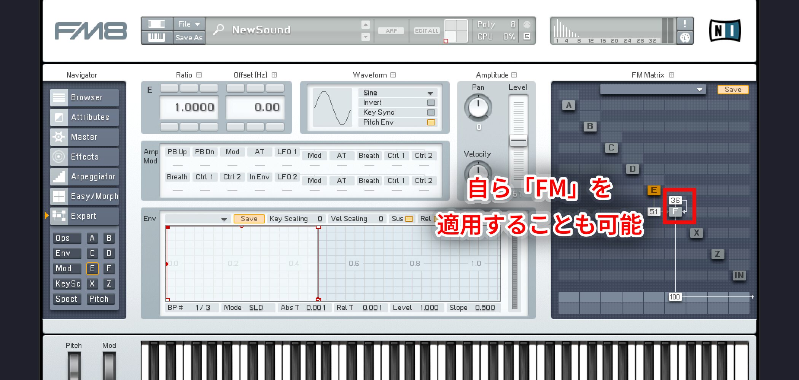This screenshot has width=799, height=380.
Task: Switch to the Spect expert tab
Action: 67,299
